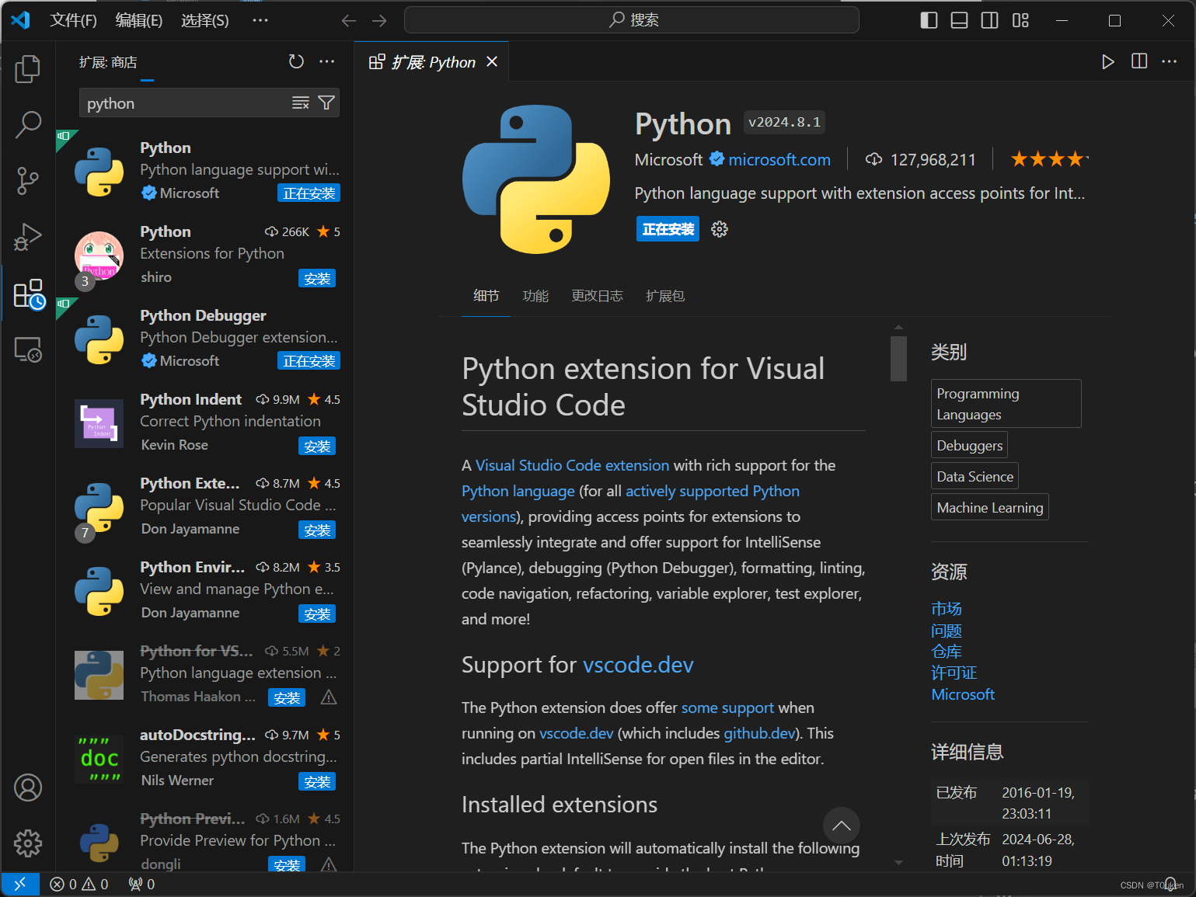Select the Search icon in activity bar
This screenshot has height=897, width=1196.
click(x=27, y=124)
